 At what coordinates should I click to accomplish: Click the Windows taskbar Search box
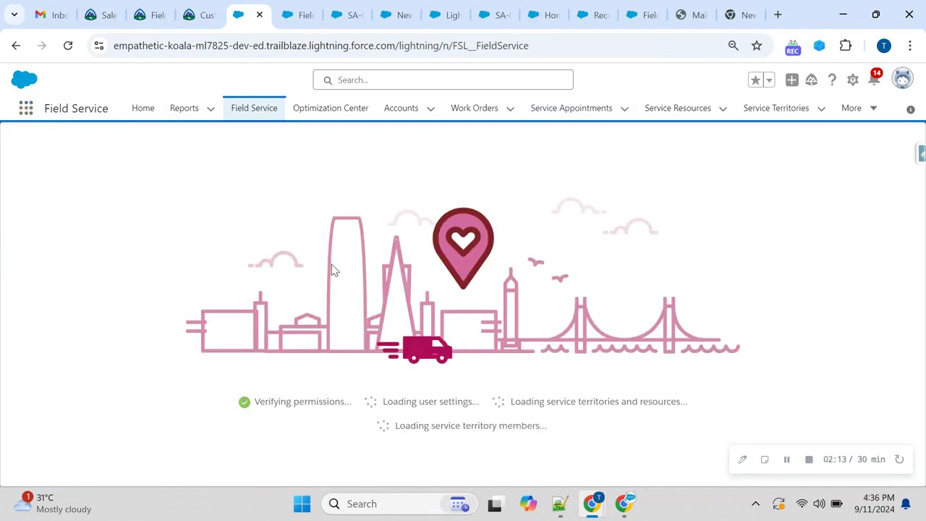coord(400,504)
